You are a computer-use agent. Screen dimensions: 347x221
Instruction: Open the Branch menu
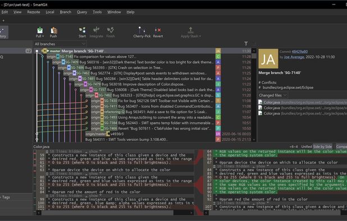point(66,12)
